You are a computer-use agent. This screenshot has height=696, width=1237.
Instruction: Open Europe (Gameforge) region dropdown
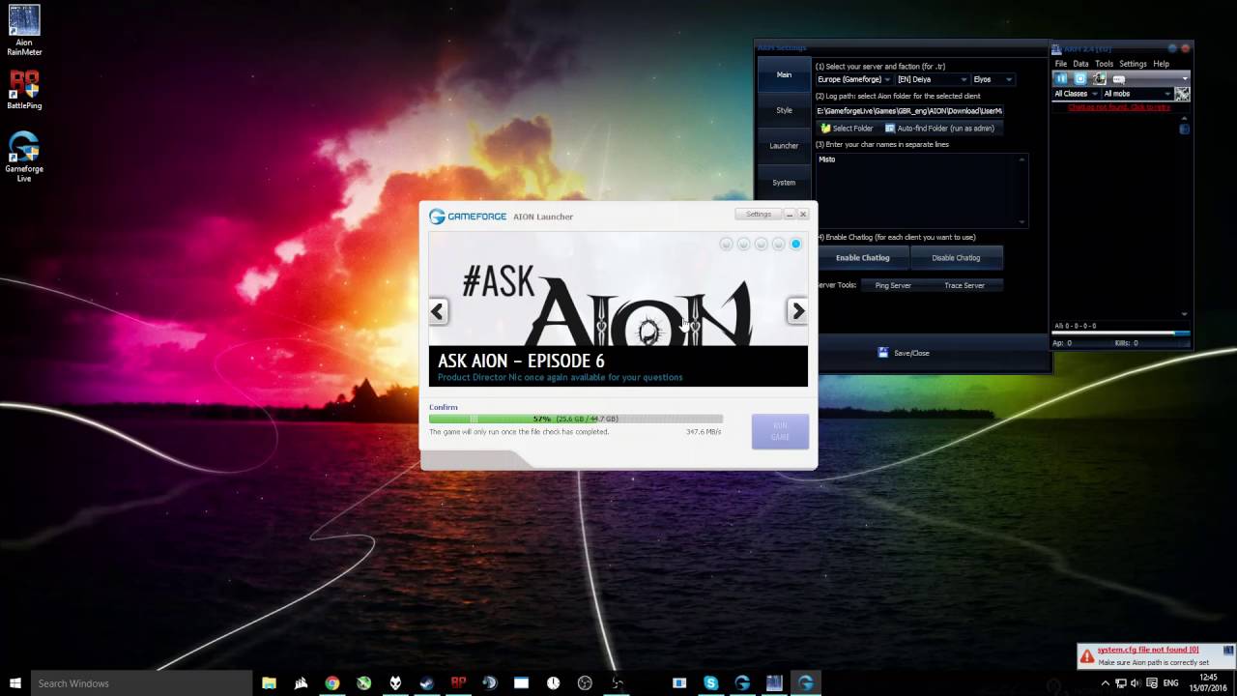tap(853, 79)
